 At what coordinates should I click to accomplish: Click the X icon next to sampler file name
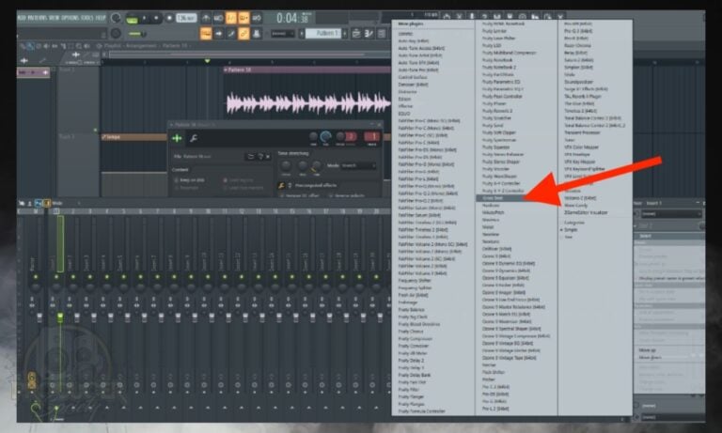[268, 157]
